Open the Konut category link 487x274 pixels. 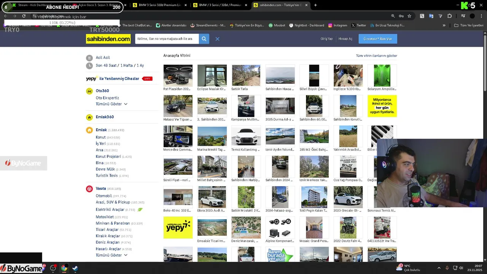coord(101,137)
